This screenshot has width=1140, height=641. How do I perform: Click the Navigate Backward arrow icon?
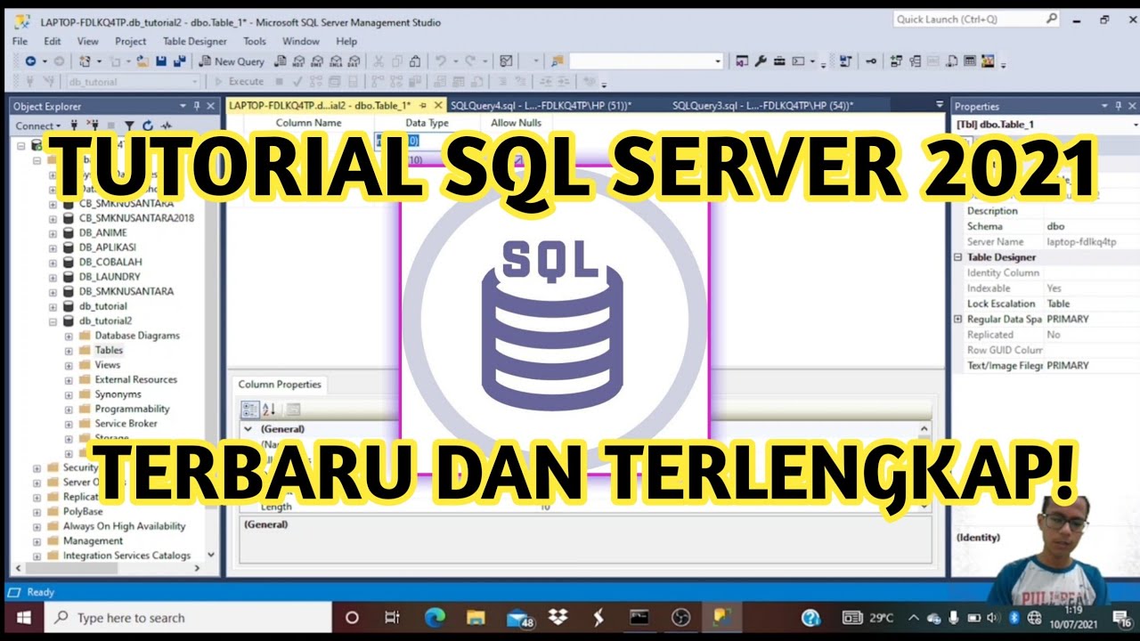pos(30,61)
